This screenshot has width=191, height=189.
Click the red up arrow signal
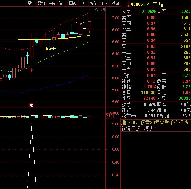coord(32,70)
